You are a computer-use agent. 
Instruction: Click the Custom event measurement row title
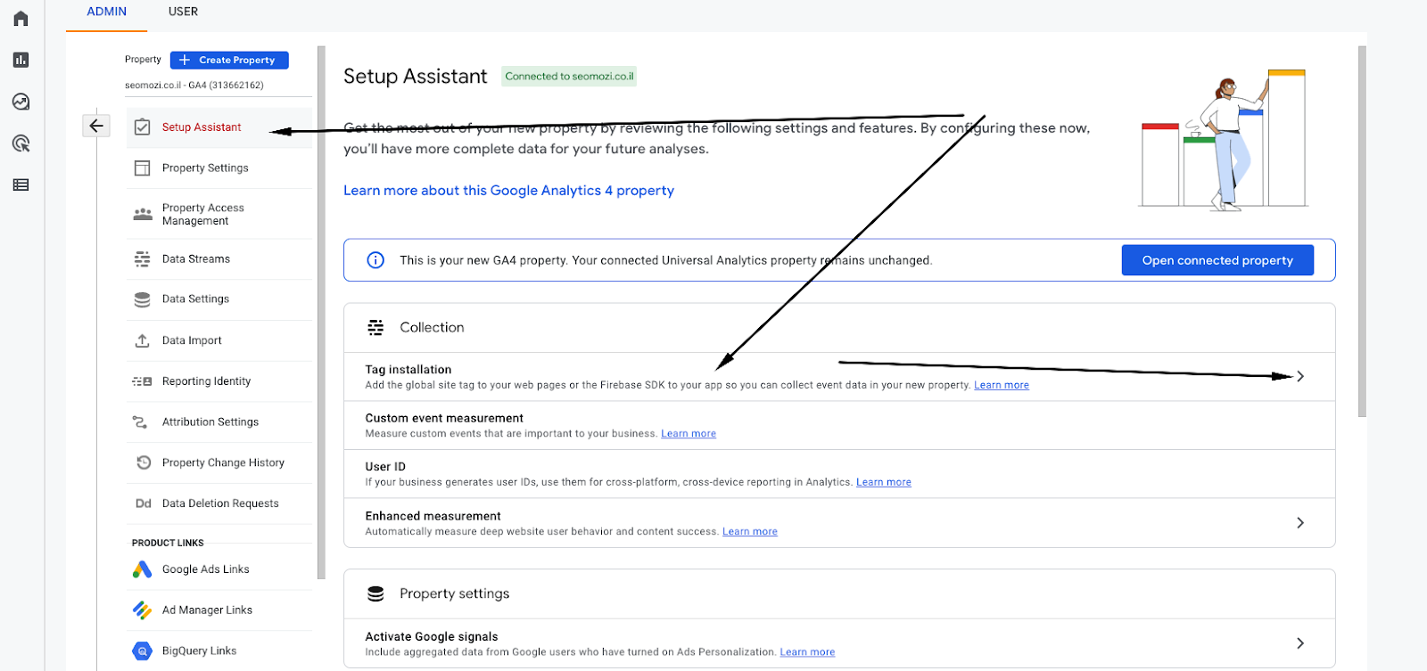(444, 418)
